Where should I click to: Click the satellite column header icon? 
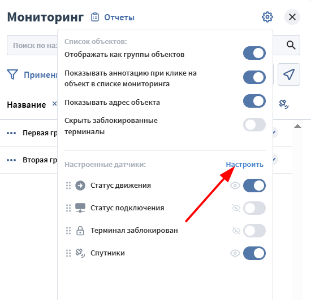284,104
